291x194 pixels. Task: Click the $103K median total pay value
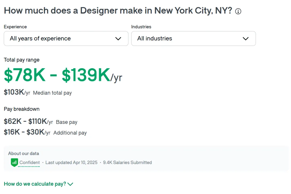click(14, 92)
